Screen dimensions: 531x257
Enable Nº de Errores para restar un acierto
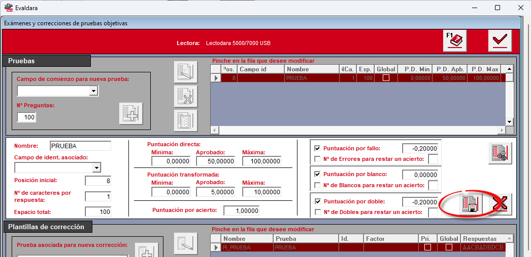pos(317,159)
